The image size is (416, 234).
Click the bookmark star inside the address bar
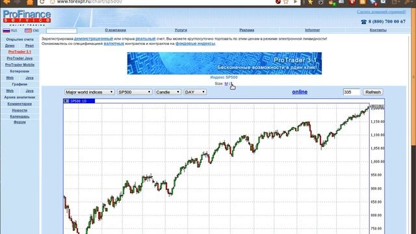coord(286,1)
